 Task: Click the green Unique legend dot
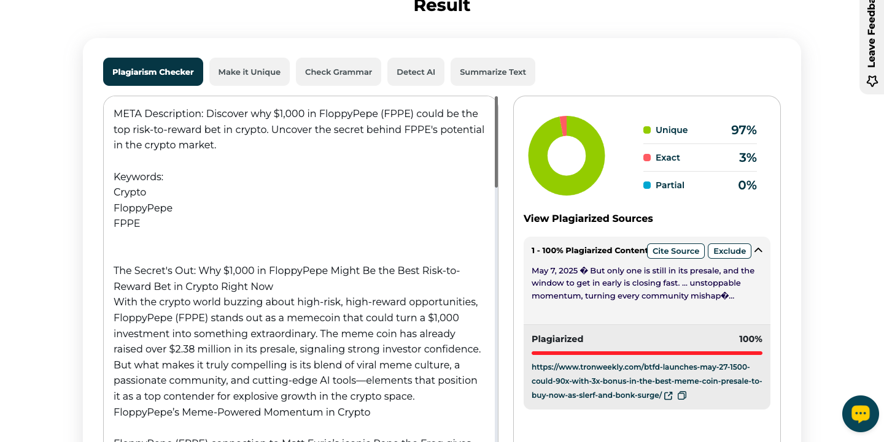click(647, 130)
